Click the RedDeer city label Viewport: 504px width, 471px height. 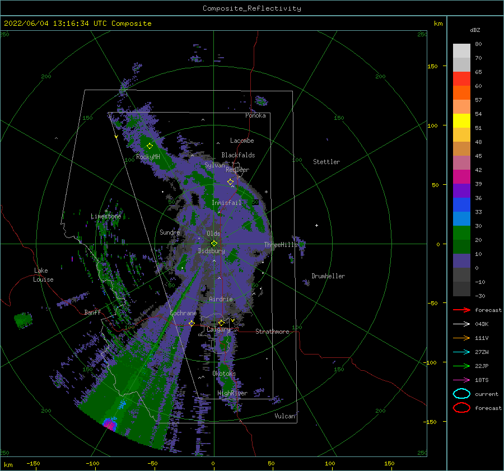pyautogui.click(x=237, y=170)
